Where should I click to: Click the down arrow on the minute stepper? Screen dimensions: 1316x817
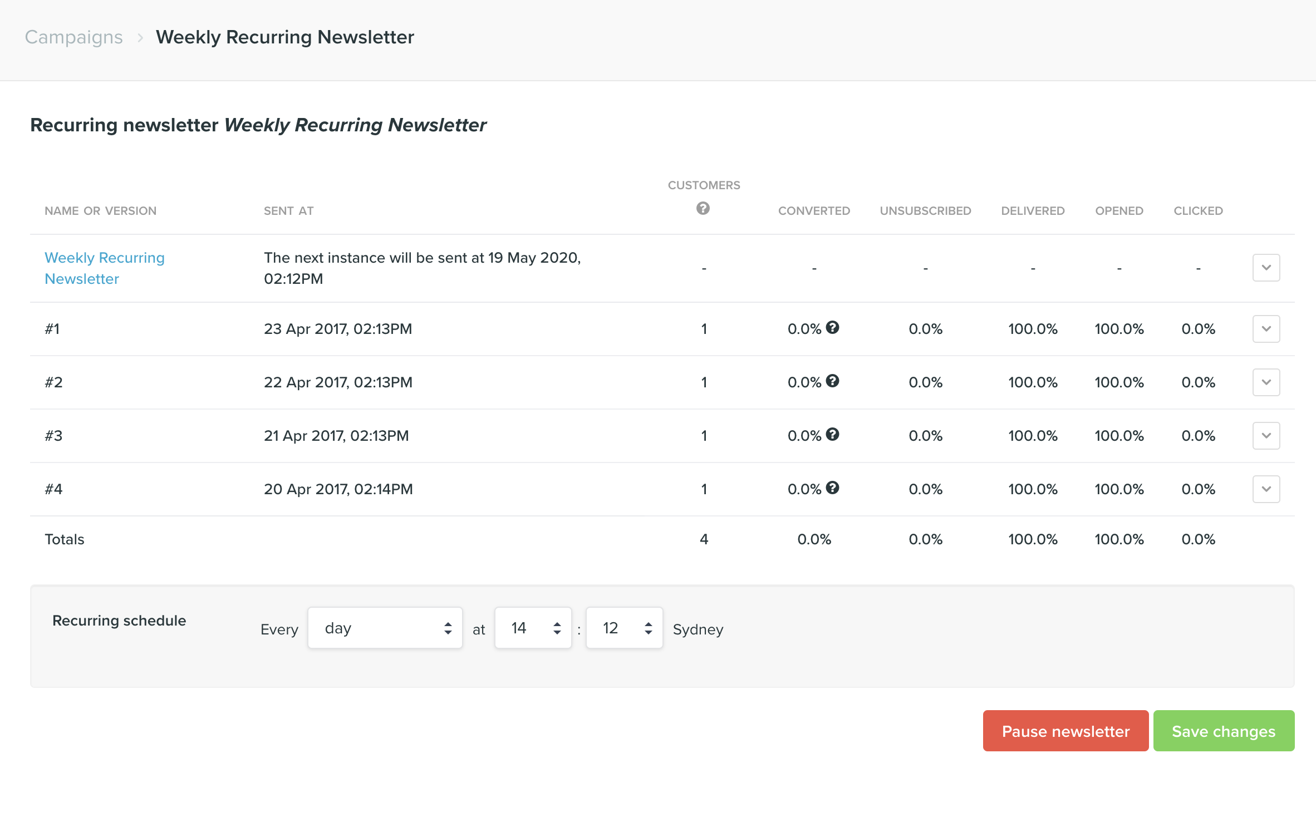(647, 633)
